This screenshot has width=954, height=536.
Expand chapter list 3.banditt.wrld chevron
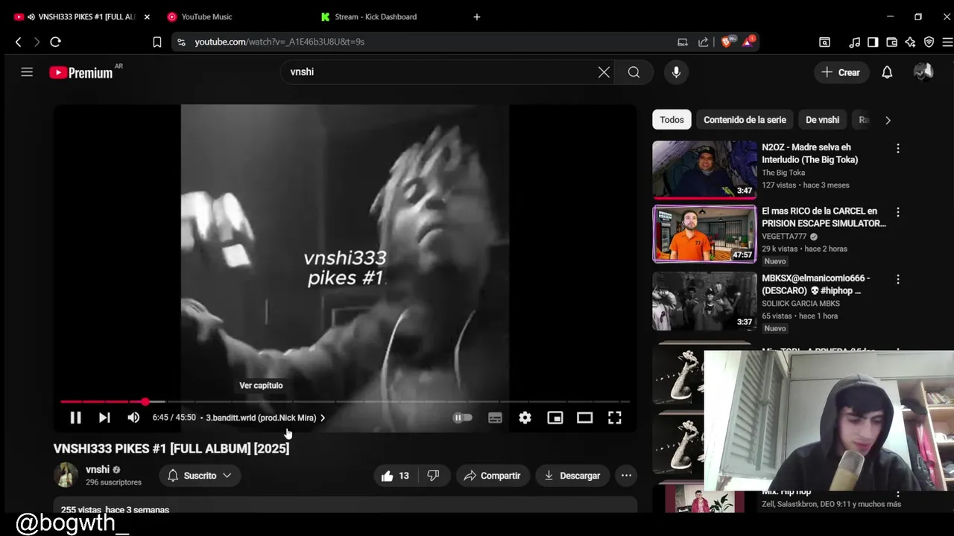coord(323,418)
